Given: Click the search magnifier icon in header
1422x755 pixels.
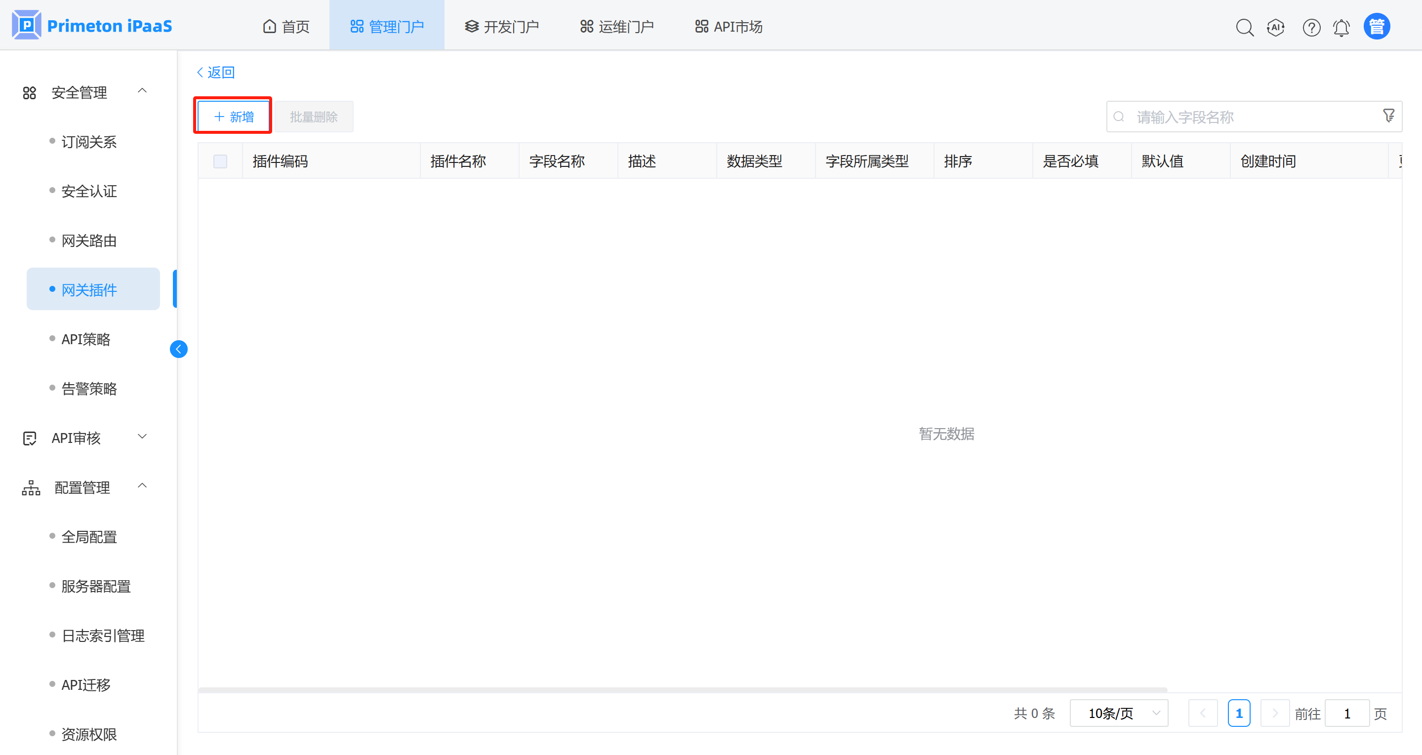Looking at the screenshot, I should 1244,27.
